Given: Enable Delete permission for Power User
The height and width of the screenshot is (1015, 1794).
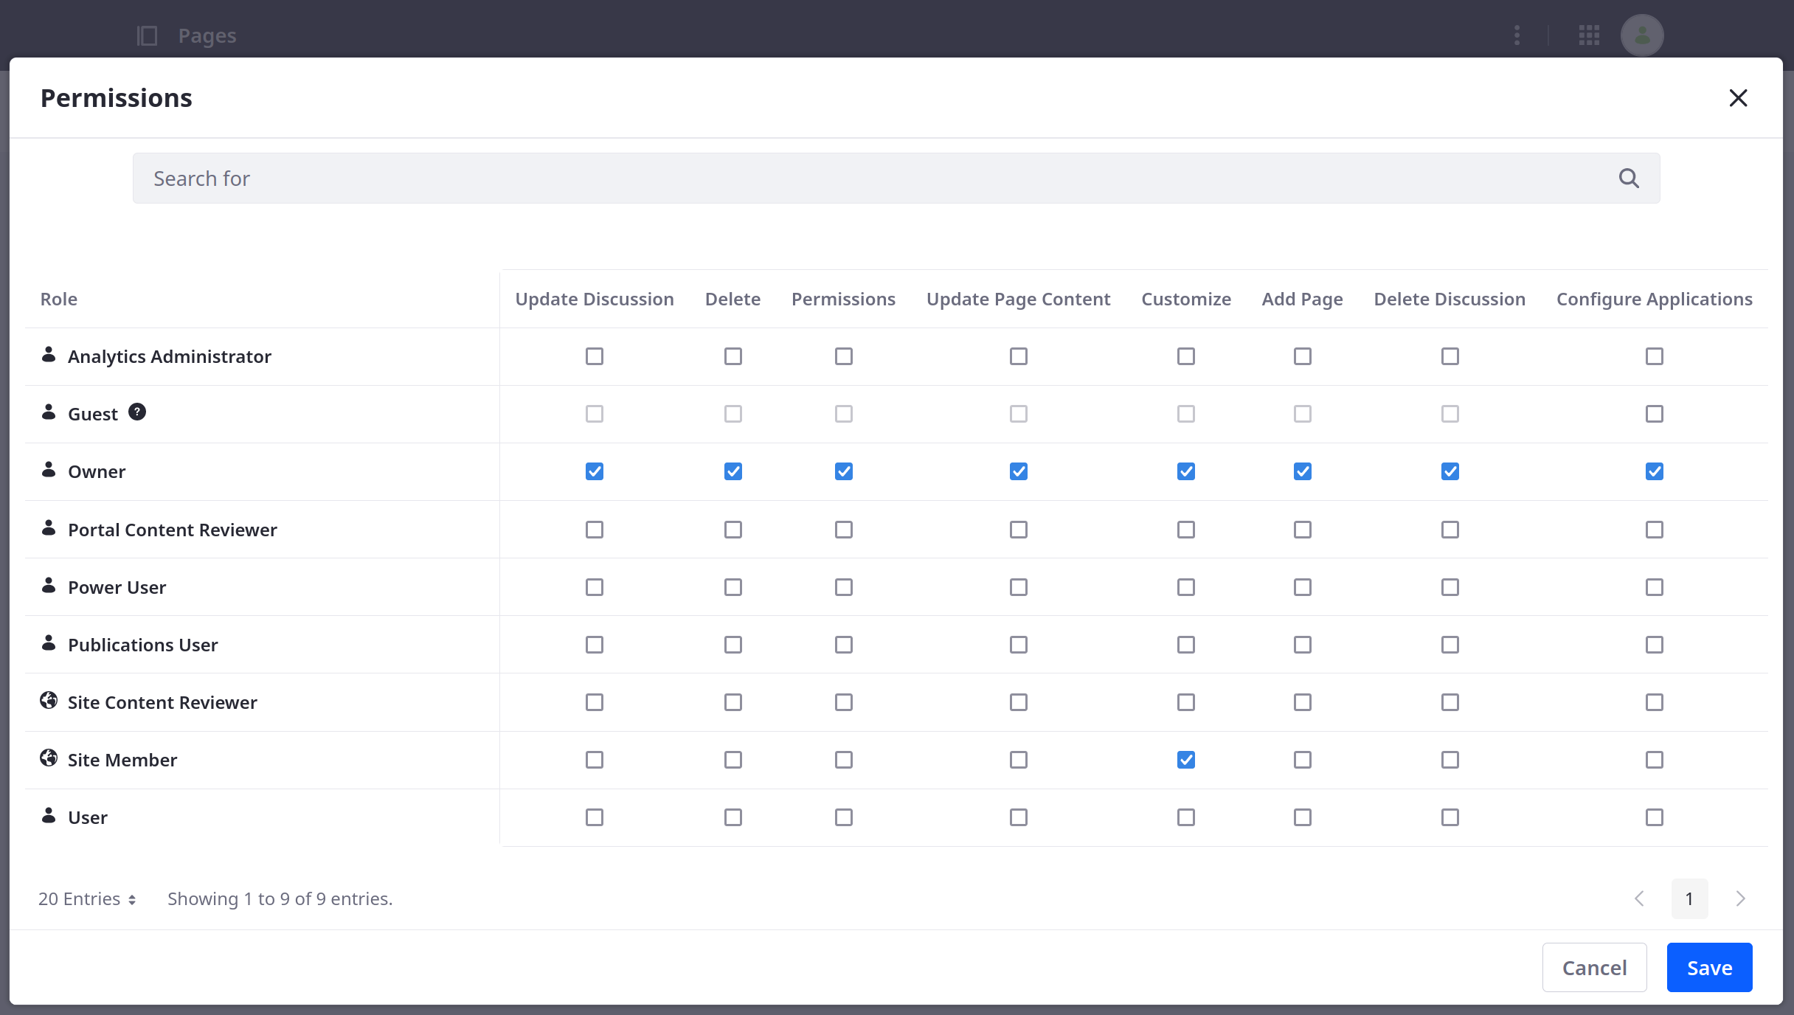Looking at the screenshot, I should point(732,586).
